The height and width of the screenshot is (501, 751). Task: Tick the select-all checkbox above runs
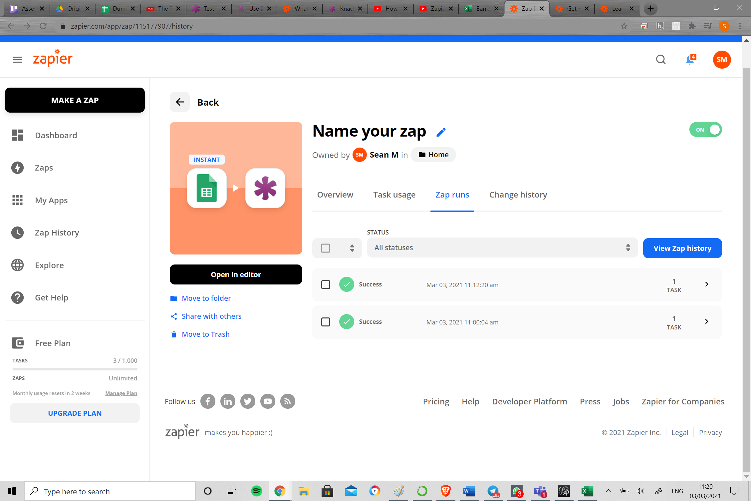click(x=326, y=248)
